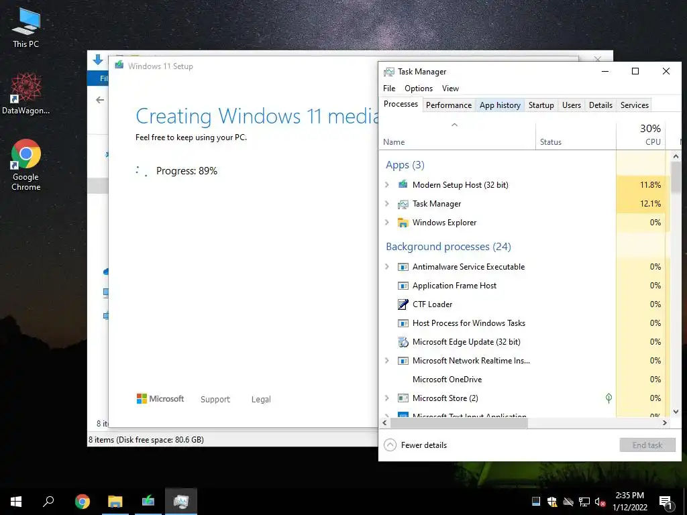The width and height of the screenshot is (687, 515).
Task: Open the notification center icon
Action: (666, 502)
